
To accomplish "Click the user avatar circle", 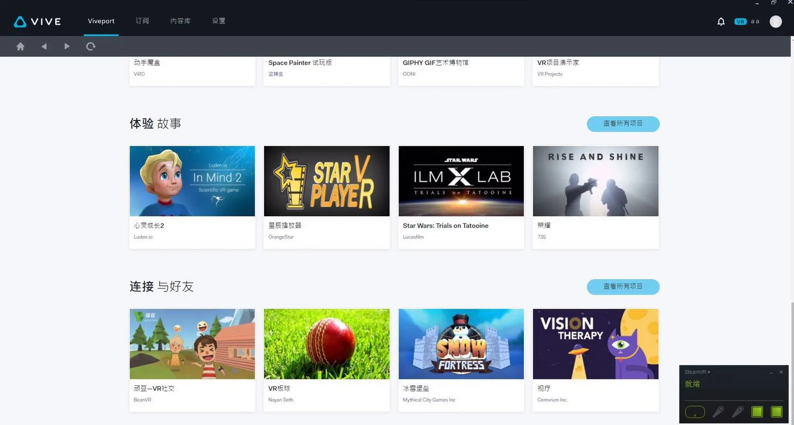I will tap(776, 21).
